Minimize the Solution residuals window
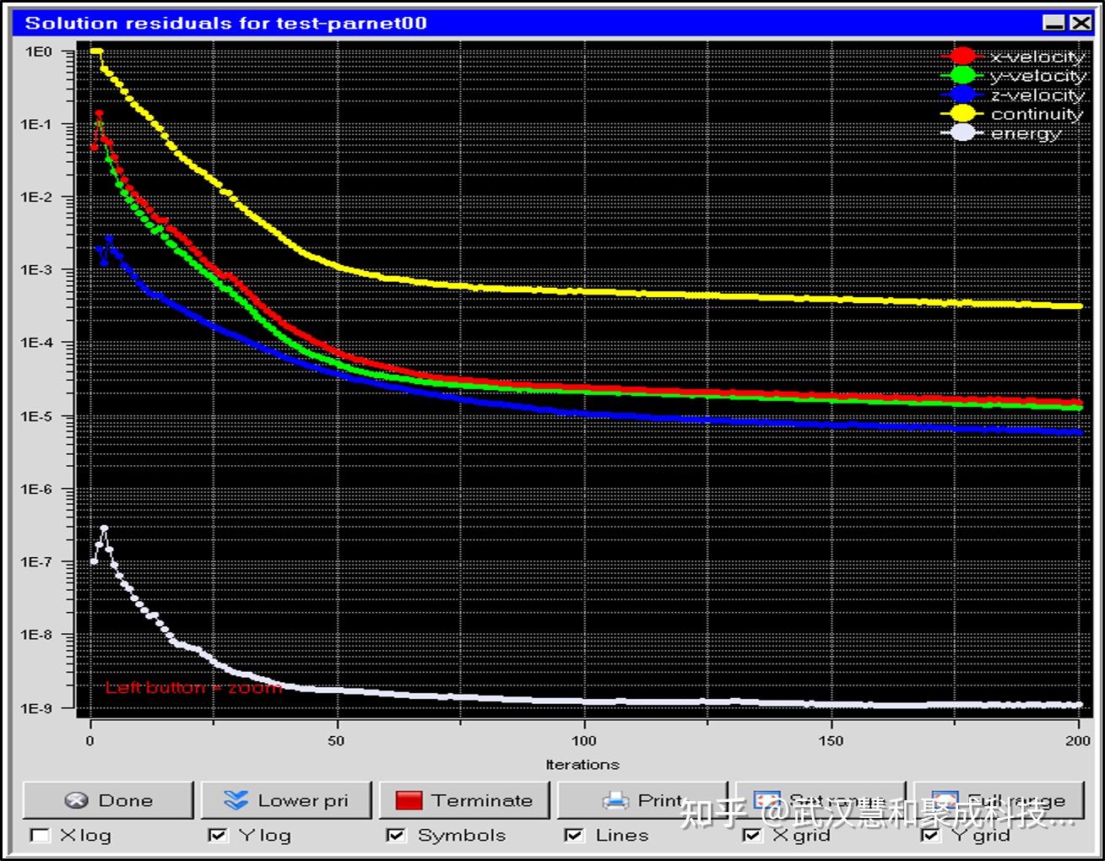 [1054, 23]
